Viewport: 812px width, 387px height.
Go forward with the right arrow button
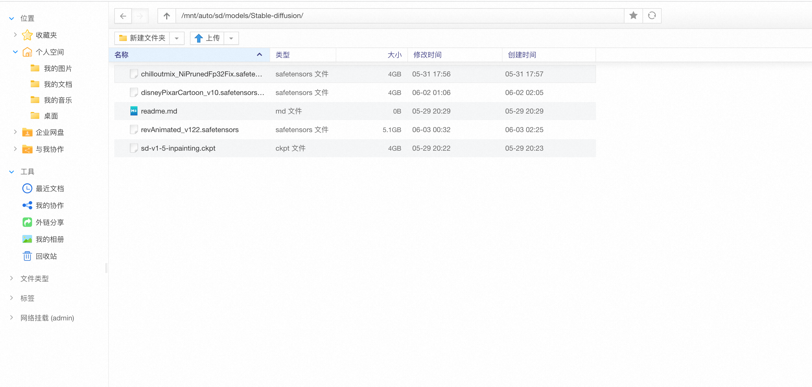point(140,16)
